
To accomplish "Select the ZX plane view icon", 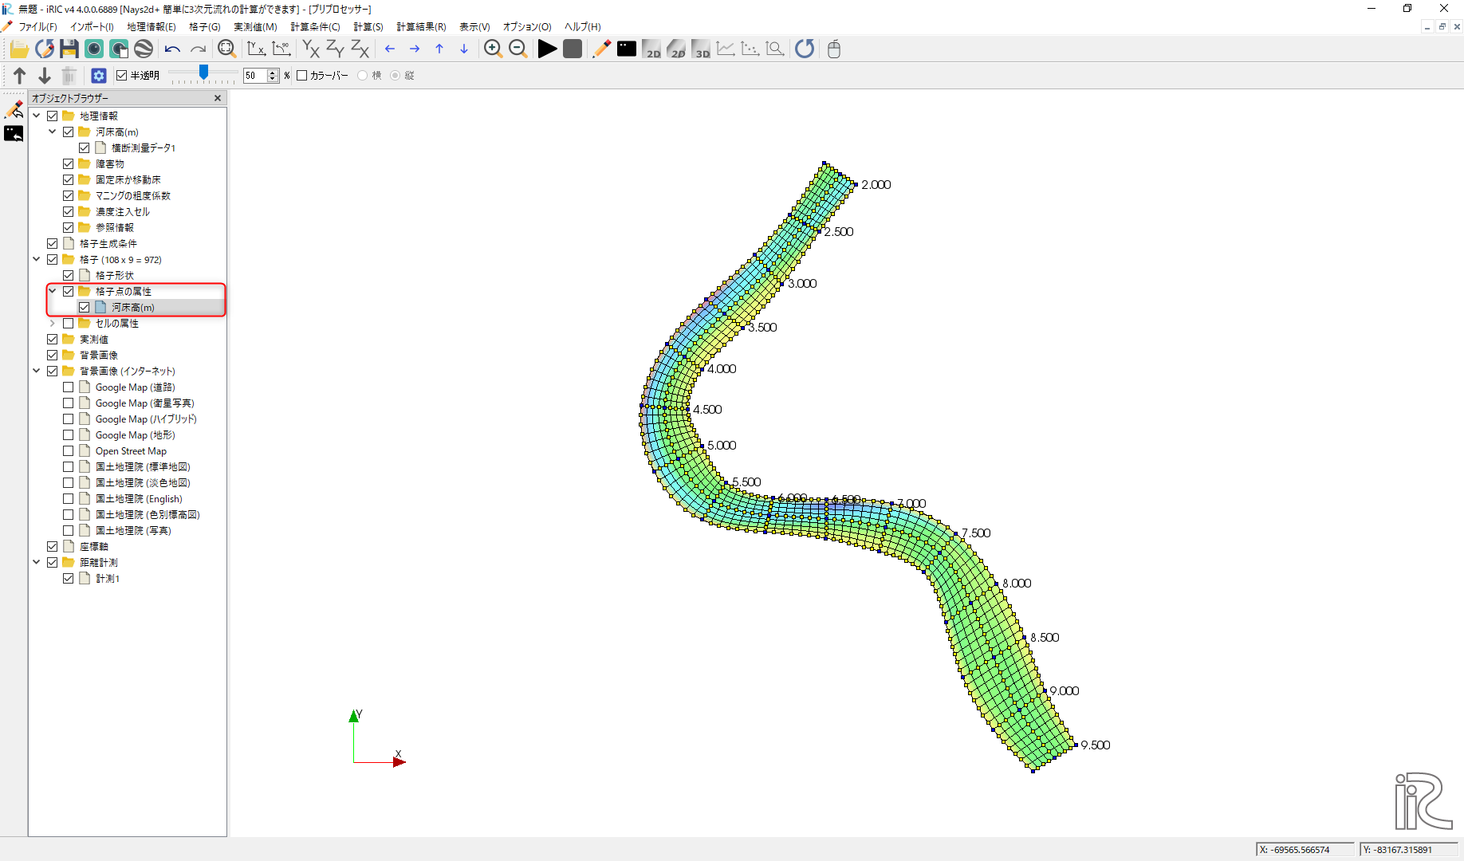I will click(x=360, y=49).
